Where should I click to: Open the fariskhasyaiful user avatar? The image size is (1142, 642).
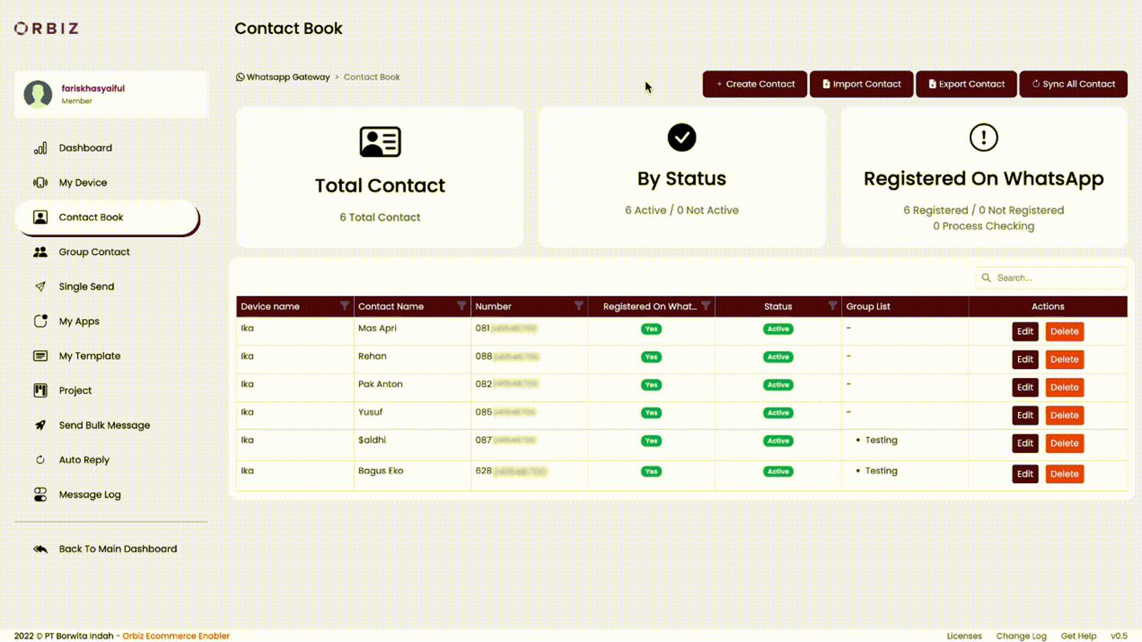[38, 94]
